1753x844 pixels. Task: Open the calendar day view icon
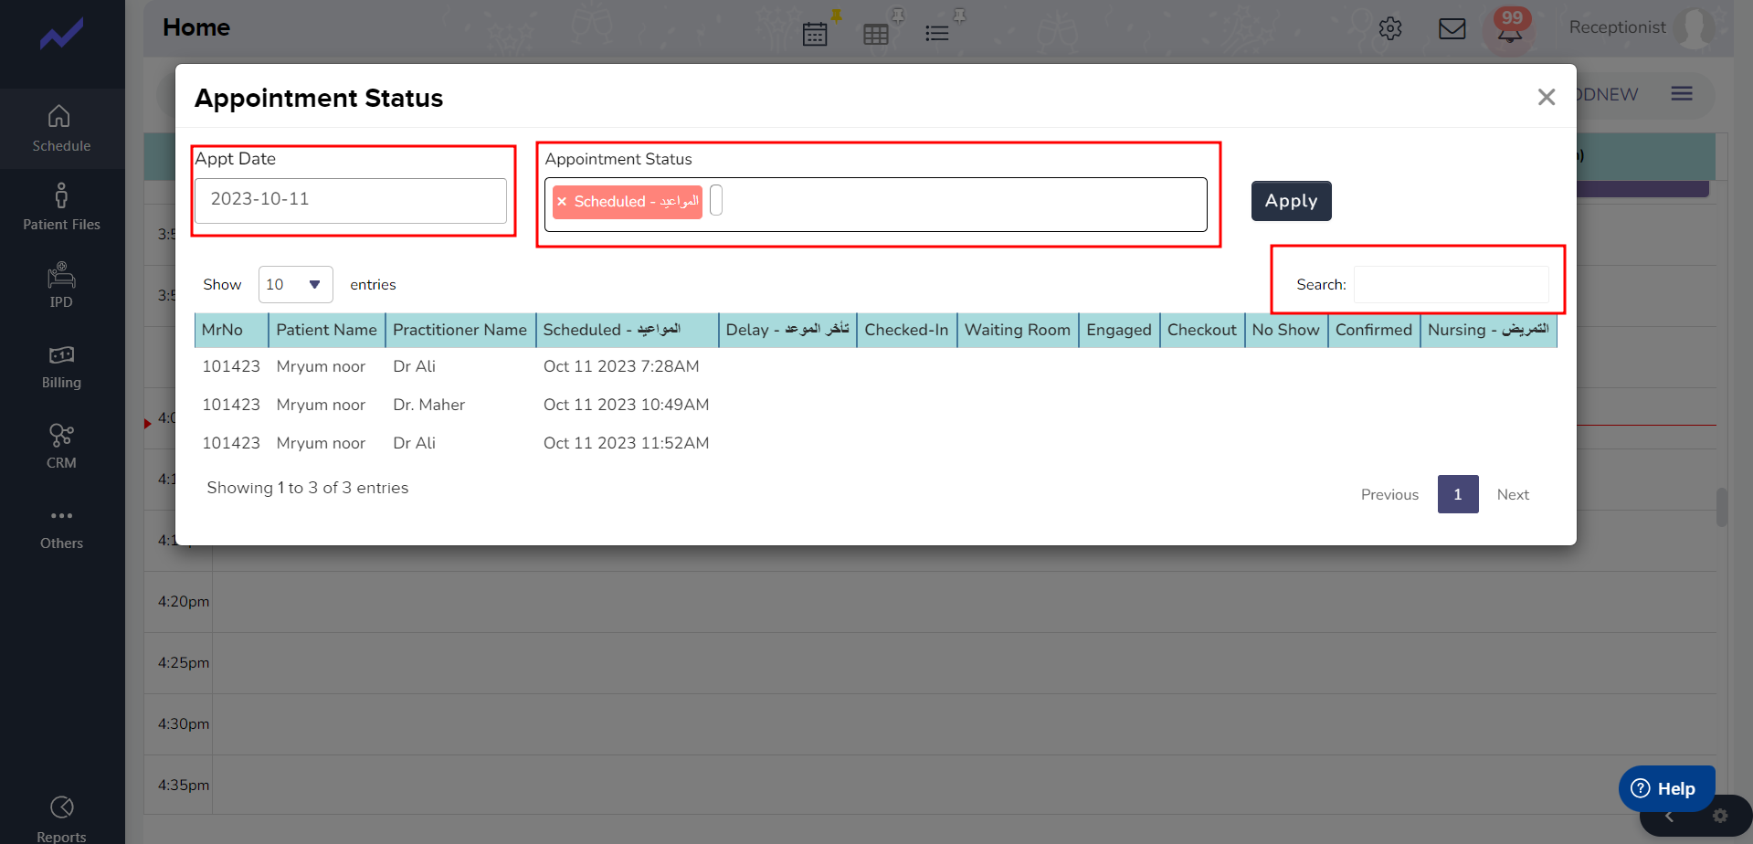(815, 34)
